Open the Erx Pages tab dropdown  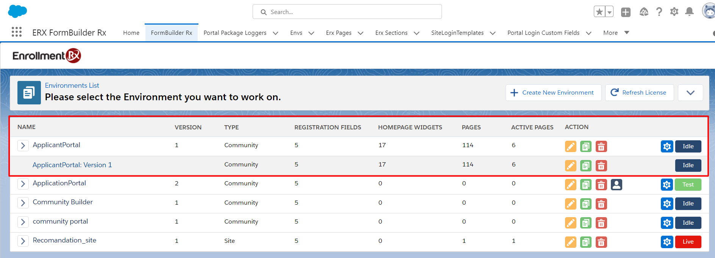(360, 33)
